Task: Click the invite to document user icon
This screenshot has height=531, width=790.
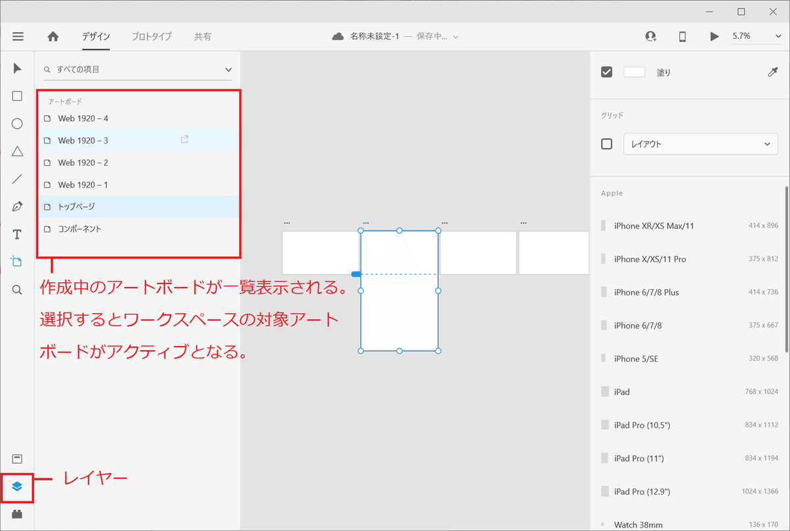Action: (651, 37)
